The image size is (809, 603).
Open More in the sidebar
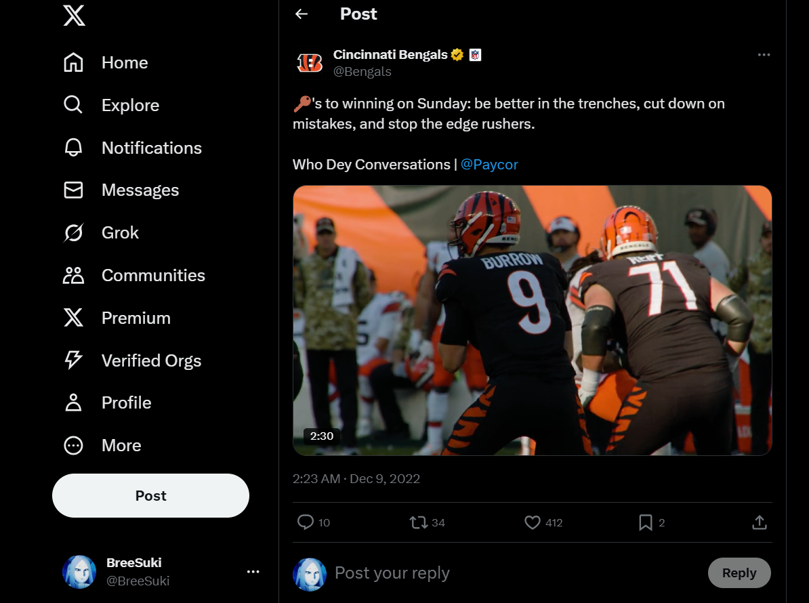click(102, 445)
